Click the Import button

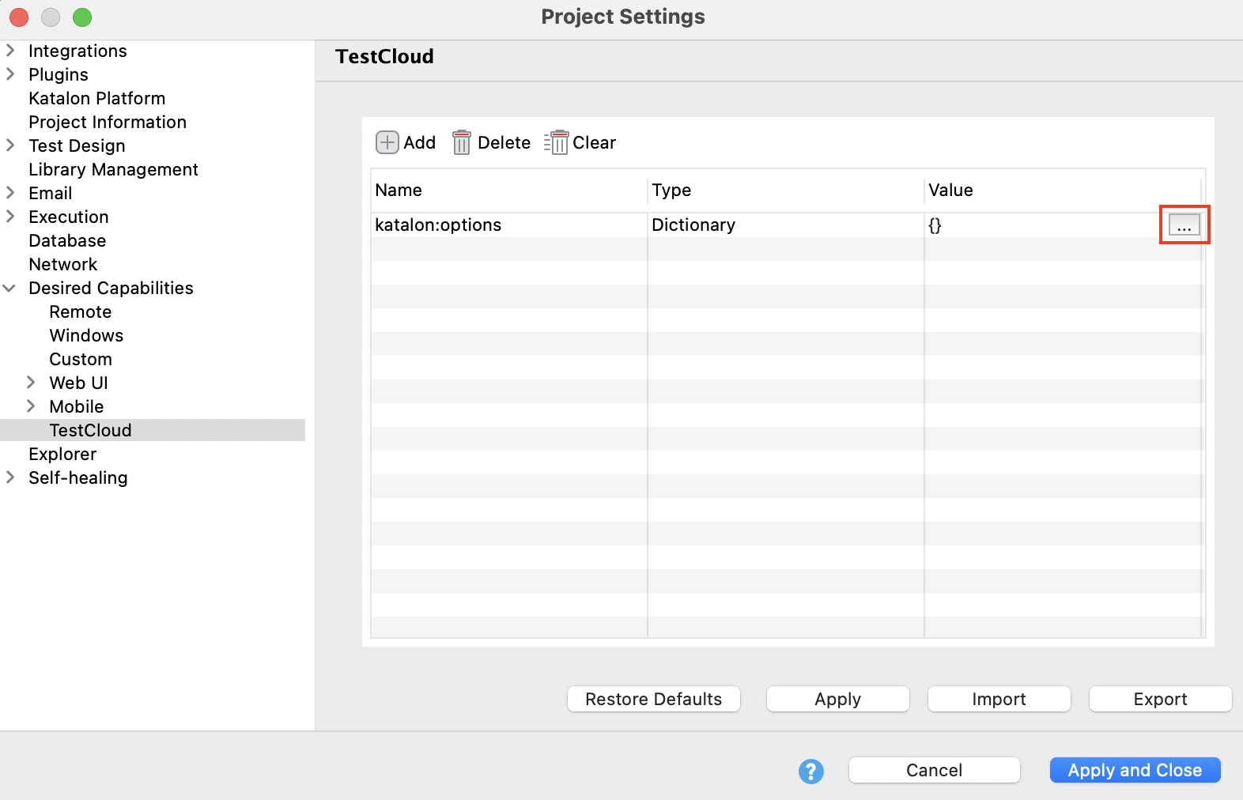(x=999, y=700)
